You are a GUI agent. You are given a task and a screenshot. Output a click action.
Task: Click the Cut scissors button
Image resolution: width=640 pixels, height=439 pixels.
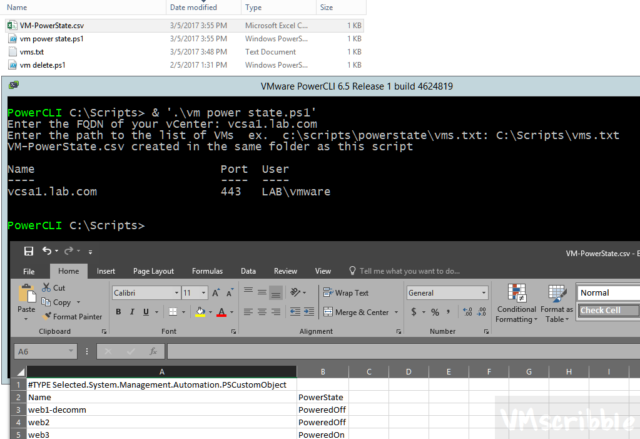click(x=53, y=288)
